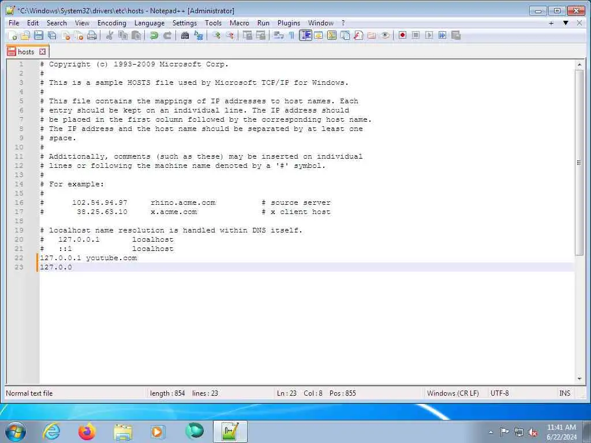Select the hosts document tab
This screenshot has height=443, width=591.
[26, 52]
